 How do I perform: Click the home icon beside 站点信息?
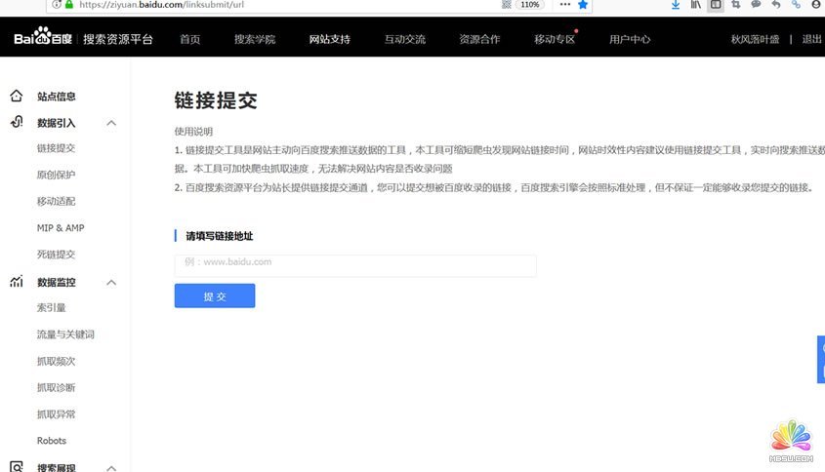[17, 97]
